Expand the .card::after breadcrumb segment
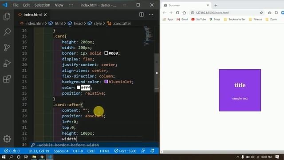Viewport: 284px width, 160px height. click(122, 24)
